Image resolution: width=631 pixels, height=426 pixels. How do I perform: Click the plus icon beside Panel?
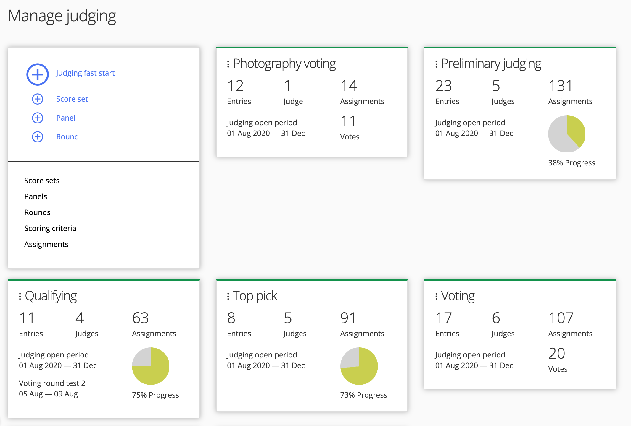click(x=38, y=118)
